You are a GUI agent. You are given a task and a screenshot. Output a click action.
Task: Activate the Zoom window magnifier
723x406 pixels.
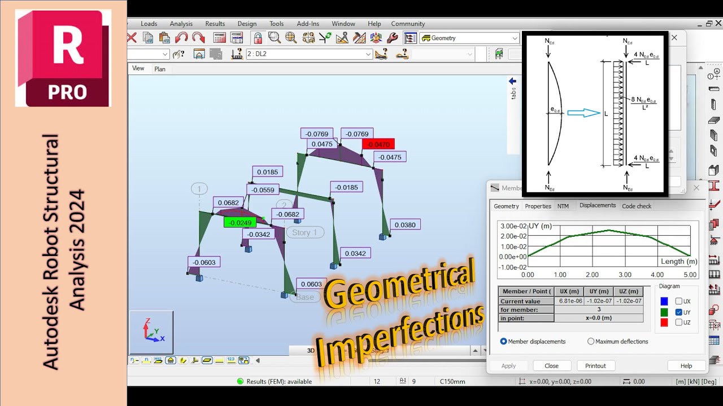point(275,38)
